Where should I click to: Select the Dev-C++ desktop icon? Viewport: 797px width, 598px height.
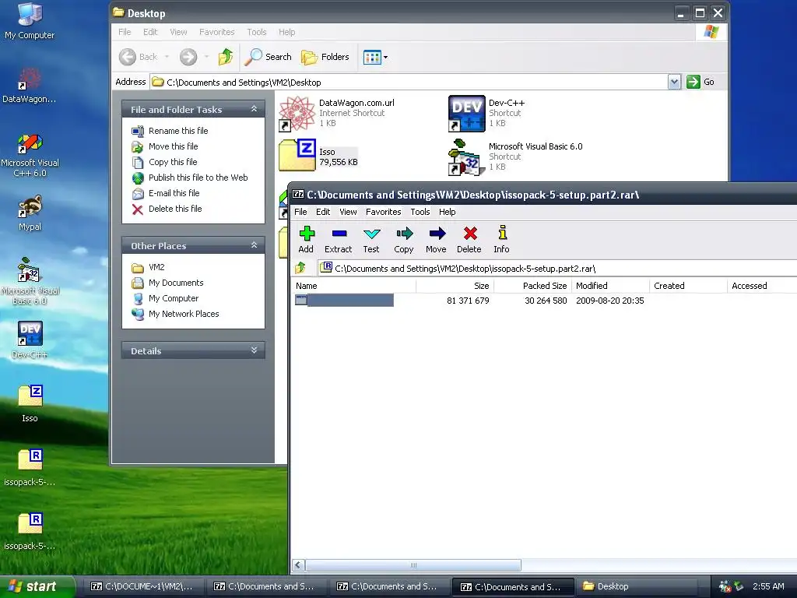pyautogui.click(x=30, y=339)
